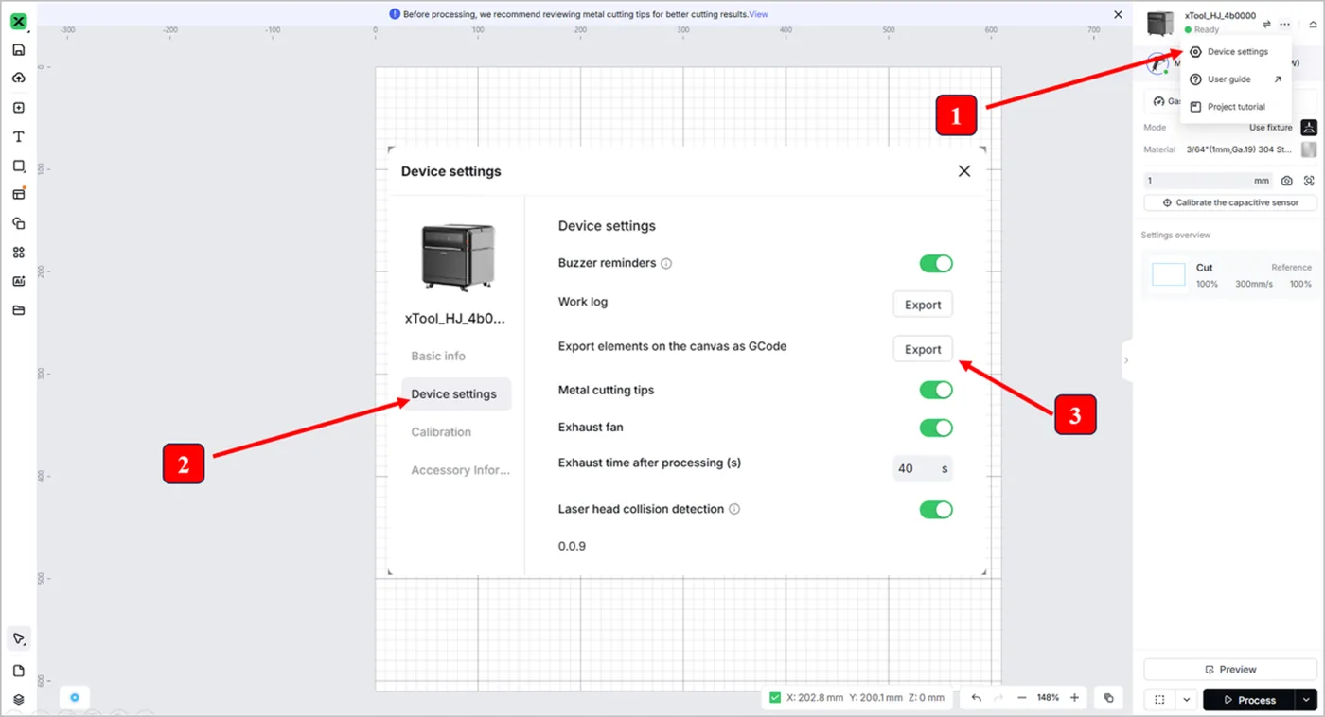Viewport: 1325px width, 717px height.
Task: Open the overlapping shapes tool
Action: [19, 223]
